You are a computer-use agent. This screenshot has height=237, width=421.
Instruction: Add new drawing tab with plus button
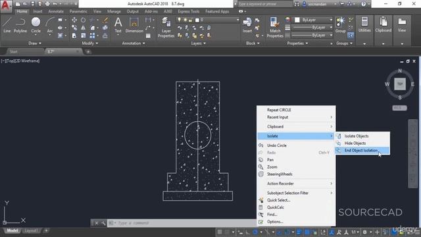coord(88,51)
